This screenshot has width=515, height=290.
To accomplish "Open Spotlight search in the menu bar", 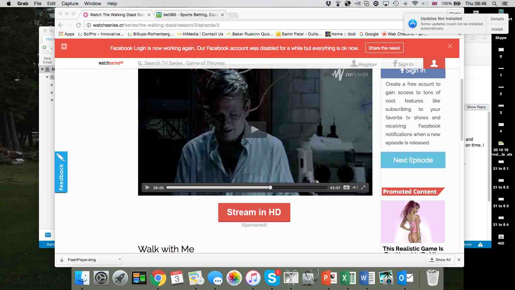I will click(494, 4).
